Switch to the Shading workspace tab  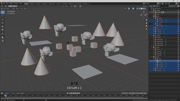click(58, 4)
